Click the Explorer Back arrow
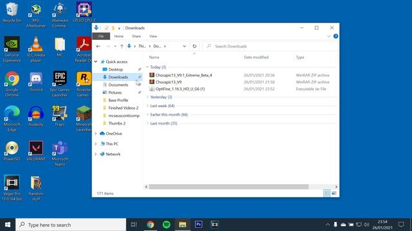This screenshot has height=231, width=412. click(98, 46)
